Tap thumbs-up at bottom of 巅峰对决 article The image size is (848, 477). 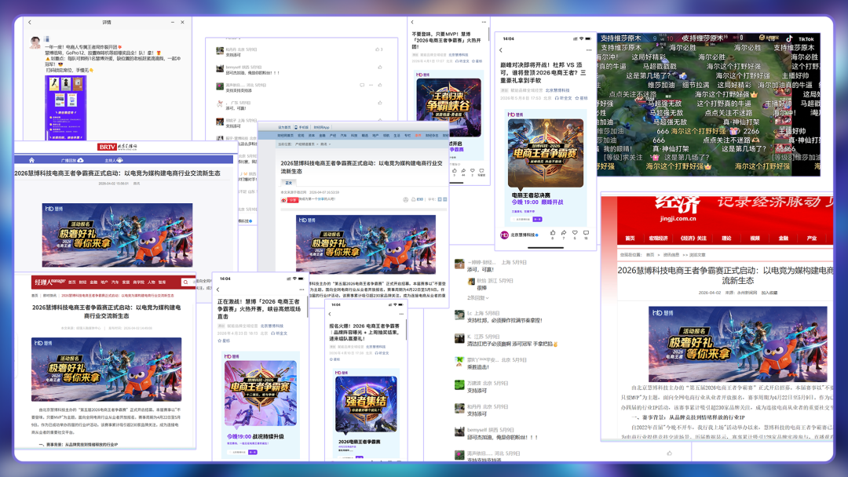553,233
